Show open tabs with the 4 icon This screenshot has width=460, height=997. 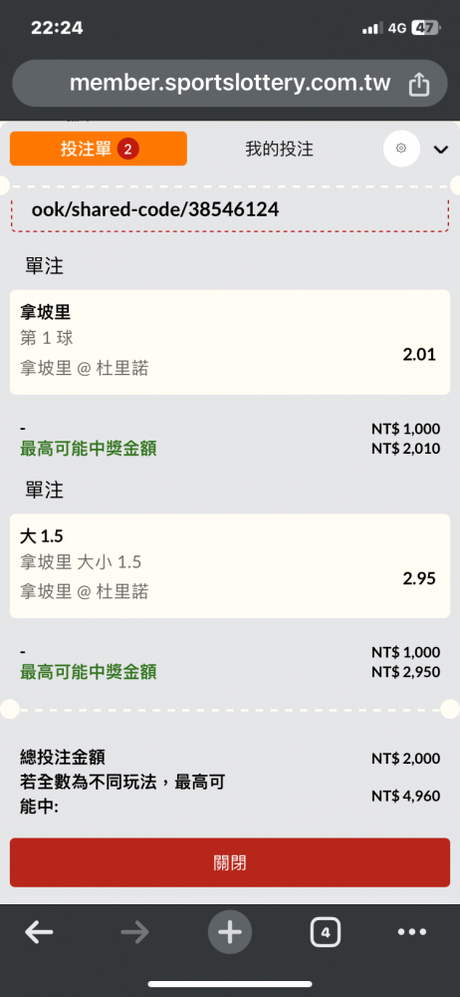(x=326, y=933)
